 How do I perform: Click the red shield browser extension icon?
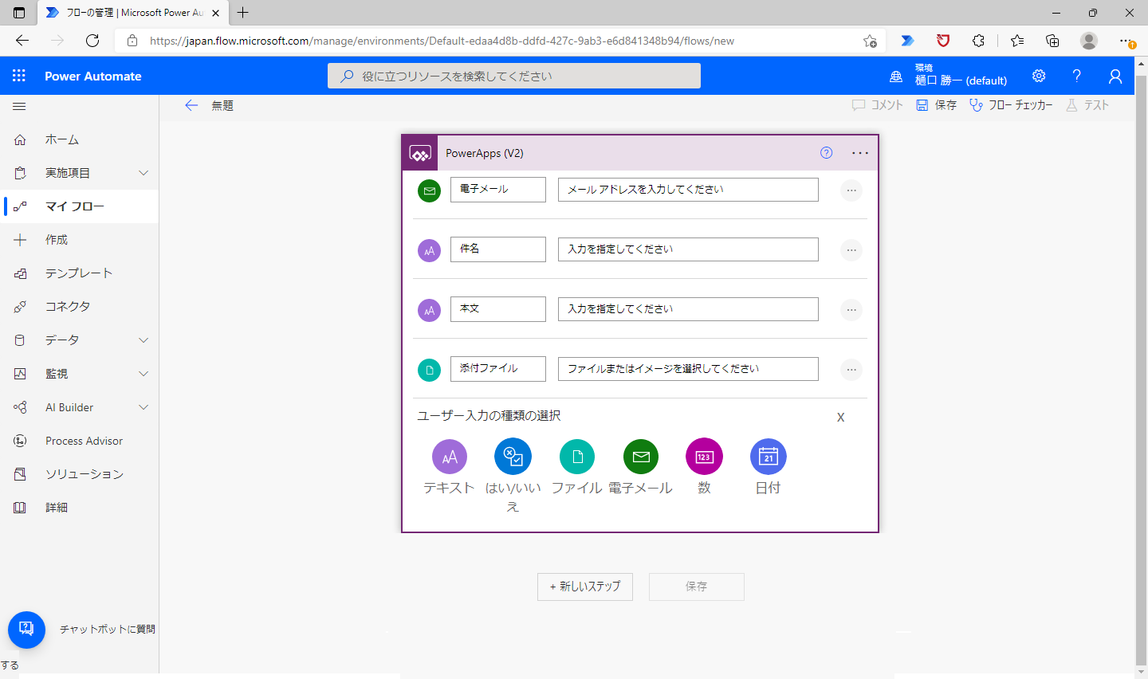(943, 41)
